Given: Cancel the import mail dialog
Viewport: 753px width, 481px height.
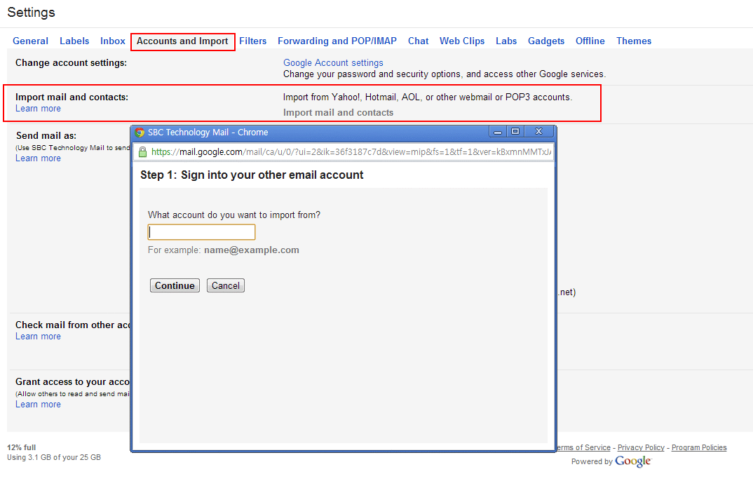Looking at the screenshot, I should click(226, 285).
